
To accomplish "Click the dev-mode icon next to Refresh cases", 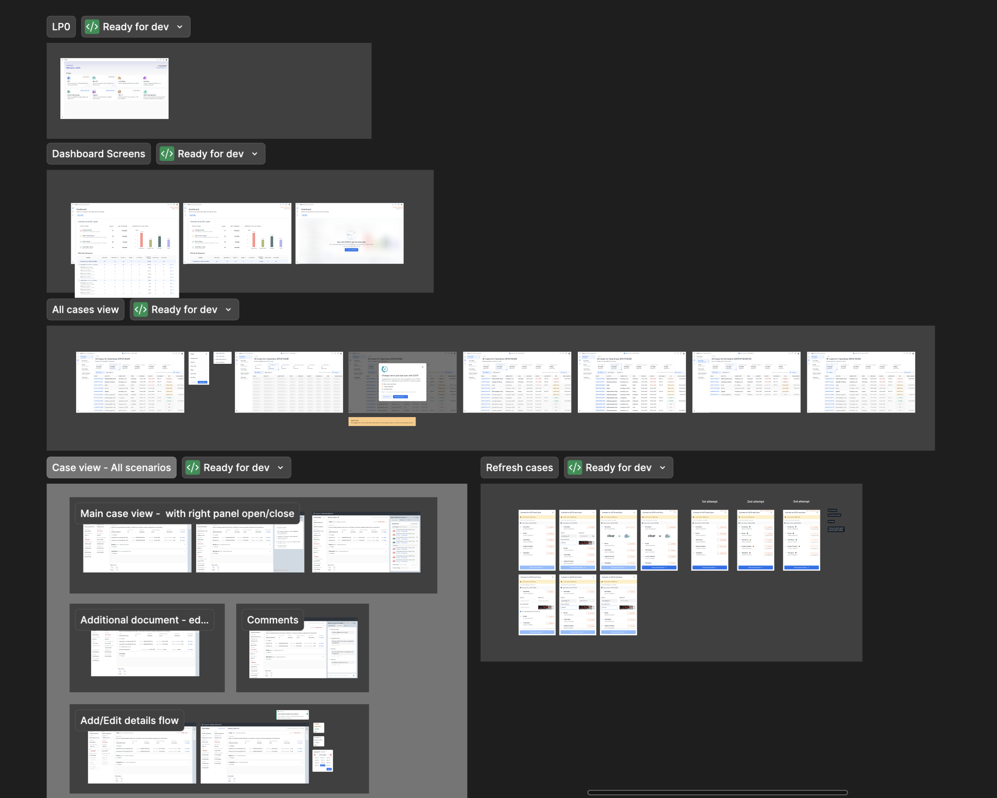I will pos(575,468).
